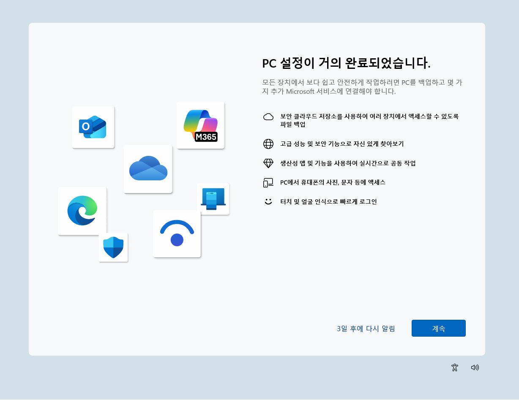Click the 터치 및 얼굴 인식 로그인 text
519x400 pixels.
point(328,202)
